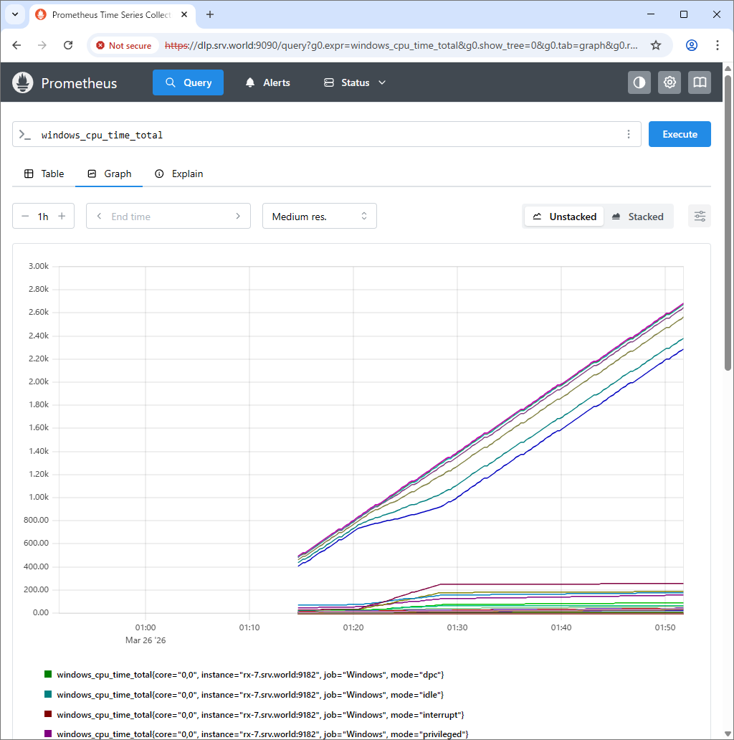734x740 pixels.
Task: Click the Execute button
Action: coord(680,135)
